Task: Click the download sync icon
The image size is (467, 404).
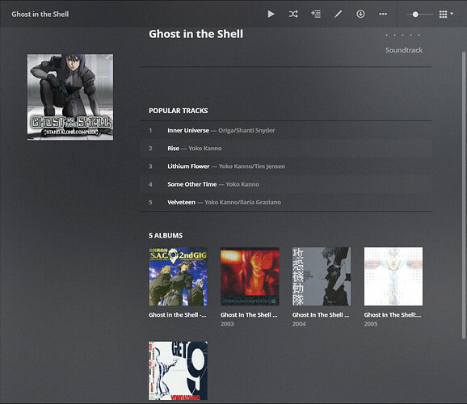Action: (x=360, y=14)
